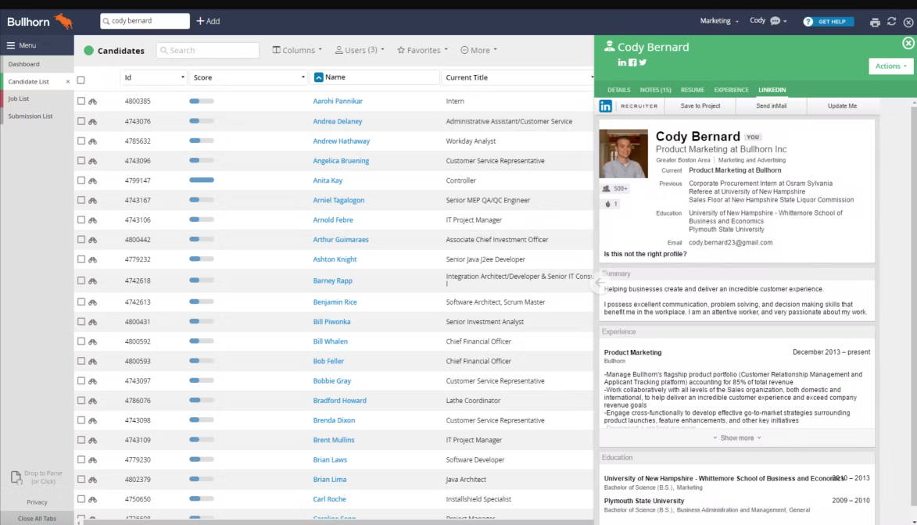The height and width of the screenshot is (525, 917).
Task: Open the Id column filter arrow
Action: (182, 77)
